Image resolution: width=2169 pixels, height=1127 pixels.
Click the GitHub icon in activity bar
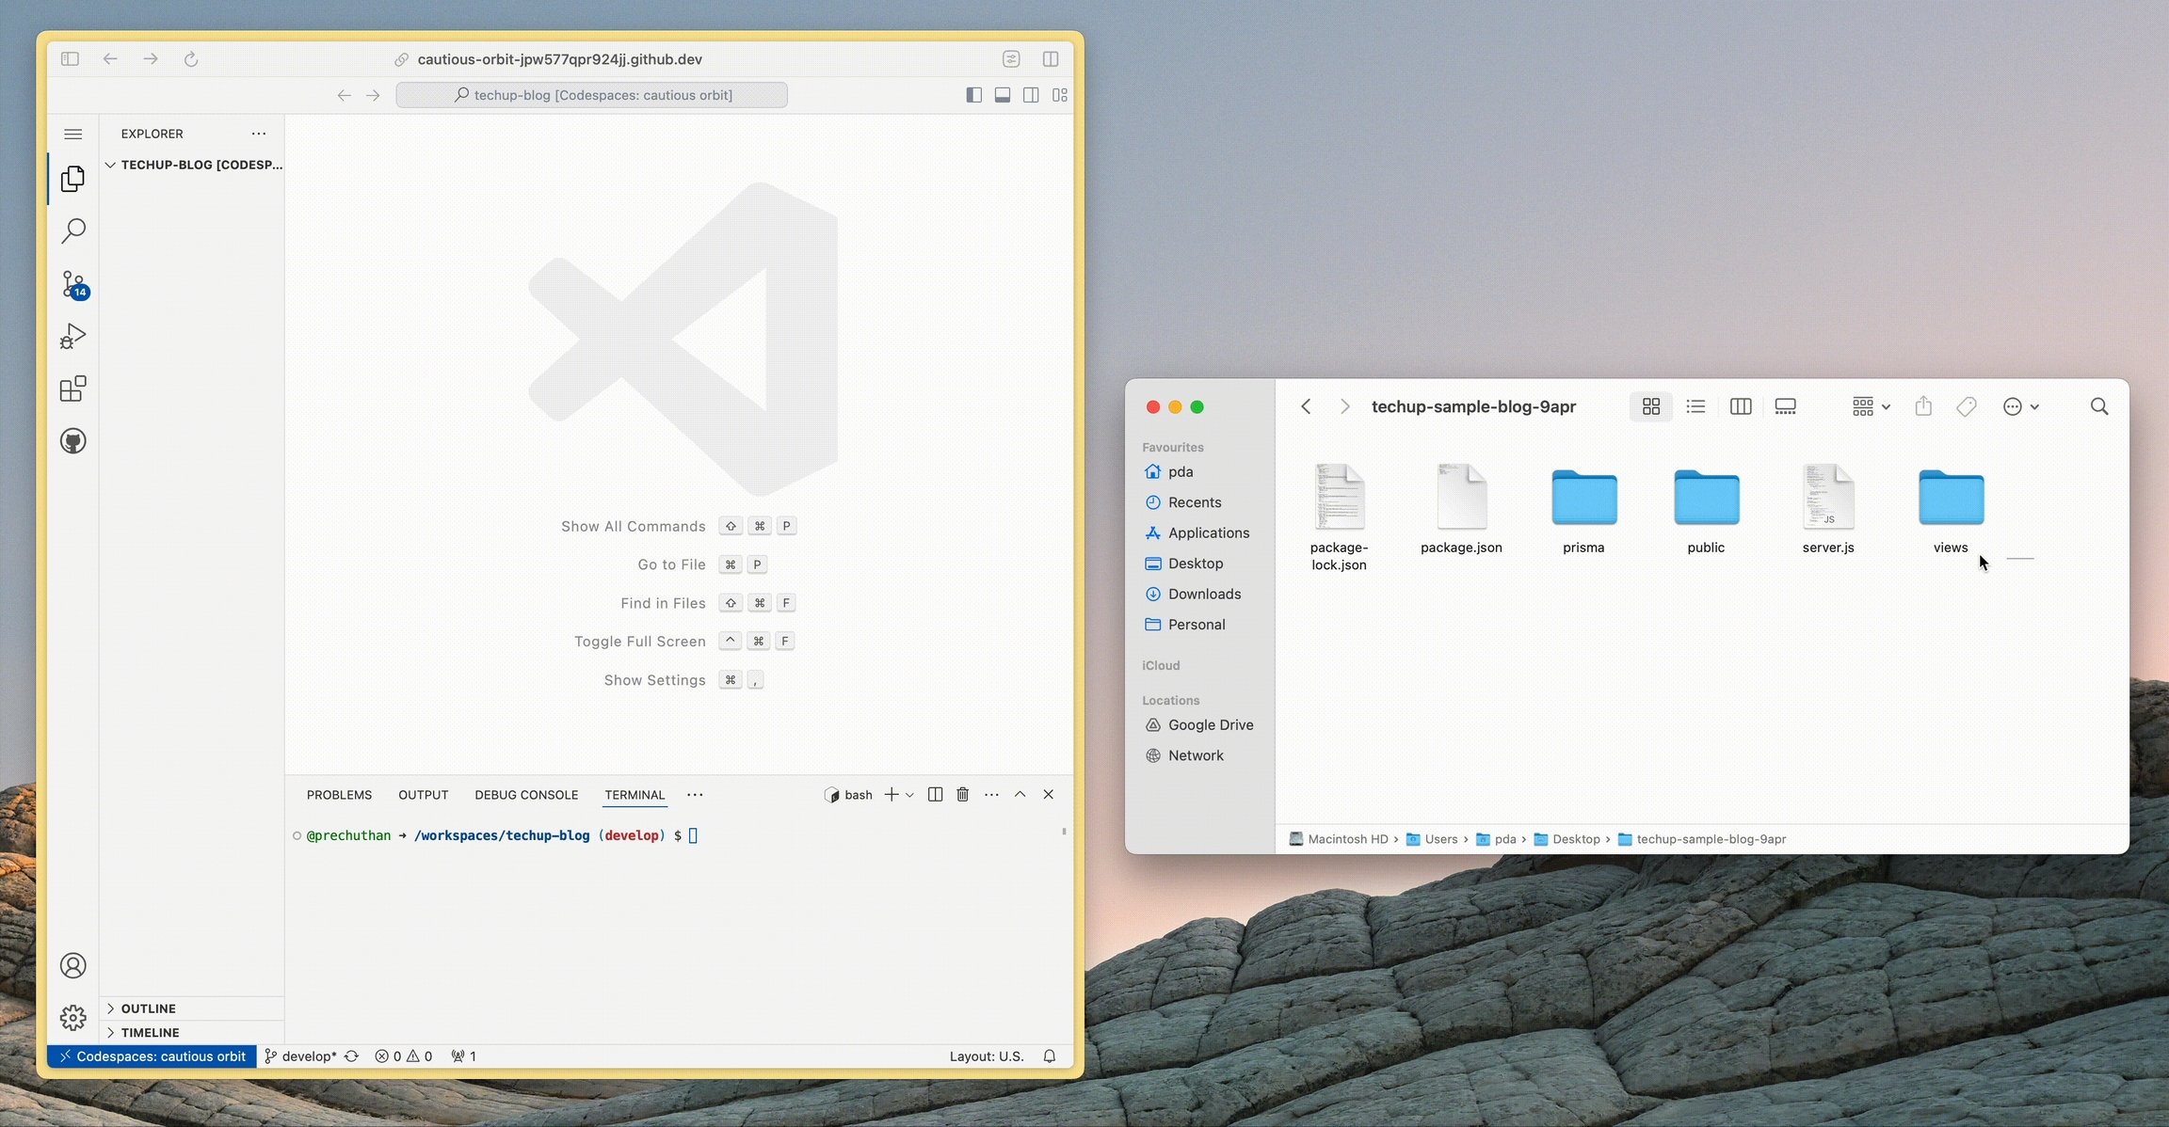tap(73, 441)
